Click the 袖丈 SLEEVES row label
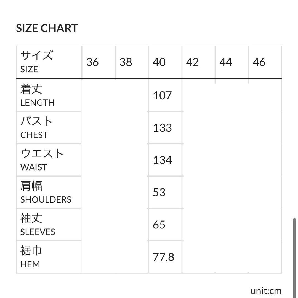 pyautogui.click(x=38, y=225)
